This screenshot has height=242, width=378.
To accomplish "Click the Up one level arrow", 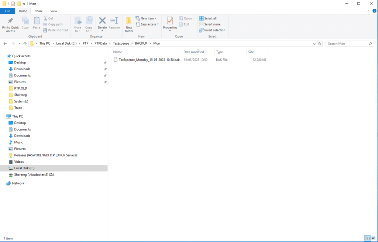I will pos(25,44).
